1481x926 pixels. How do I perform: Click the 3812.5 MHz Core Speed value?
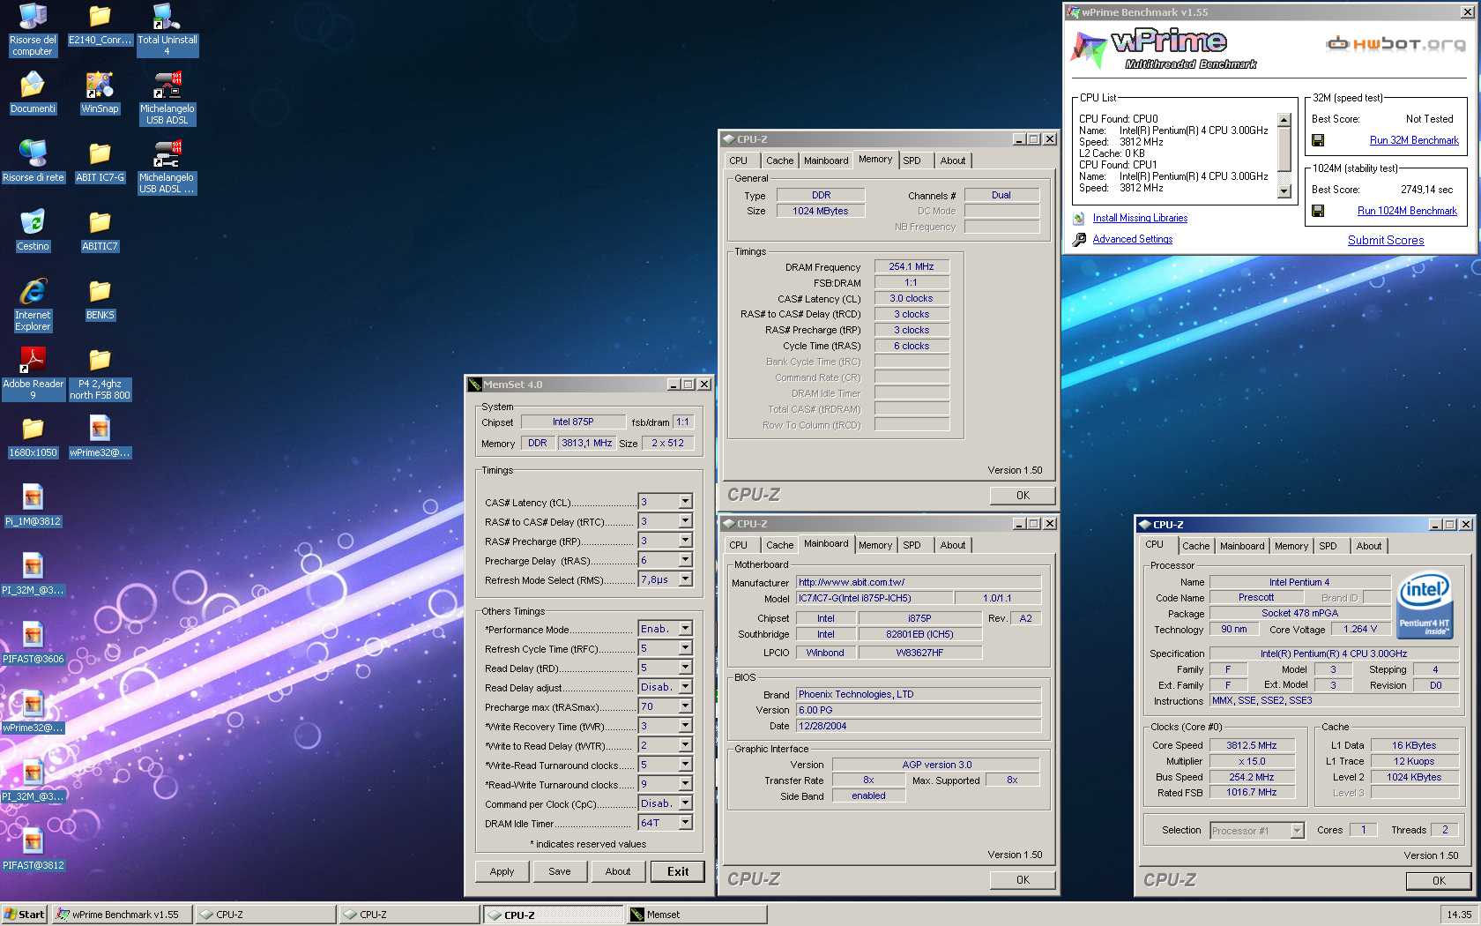pyautogui.click(x=1251, y=745)
